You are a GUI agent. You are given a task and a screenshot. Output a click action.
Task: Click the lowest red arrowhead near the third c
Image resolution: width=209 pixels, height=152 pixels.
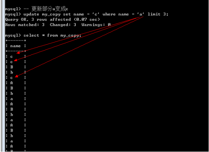pos(16,76)
